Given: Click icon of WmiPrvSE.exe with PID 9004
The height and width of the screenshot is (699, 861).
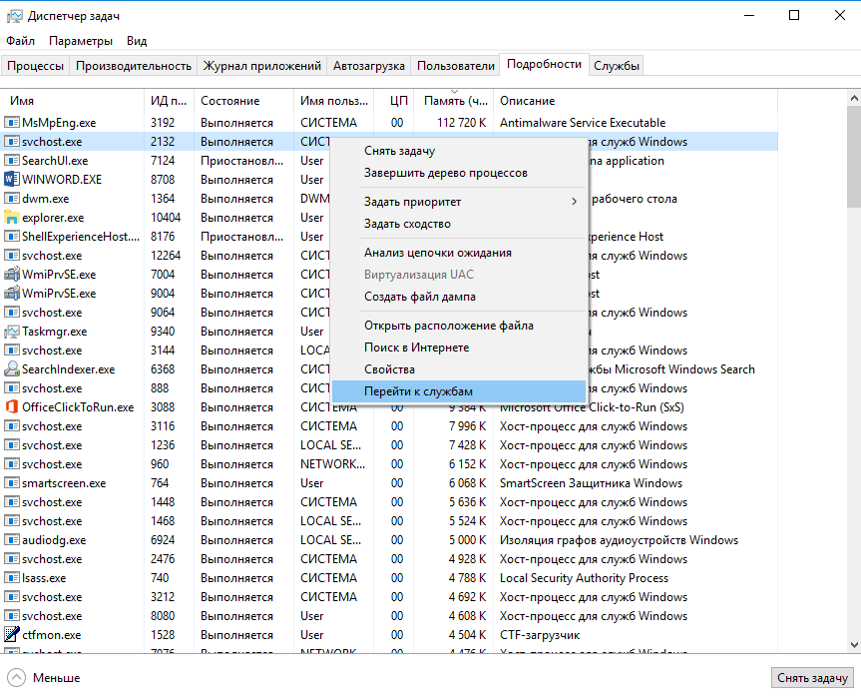Looking at the screenshot, I should pos(12,293).
